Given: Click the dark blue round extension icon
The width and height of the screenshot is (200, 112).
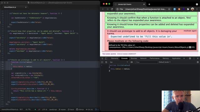Looking at the screenshot, I should [x=183, y=9].
